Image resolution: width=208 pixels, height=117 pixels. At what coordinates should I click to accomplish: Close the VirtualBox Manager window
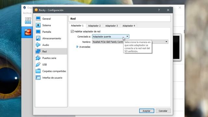click(180, 7)
